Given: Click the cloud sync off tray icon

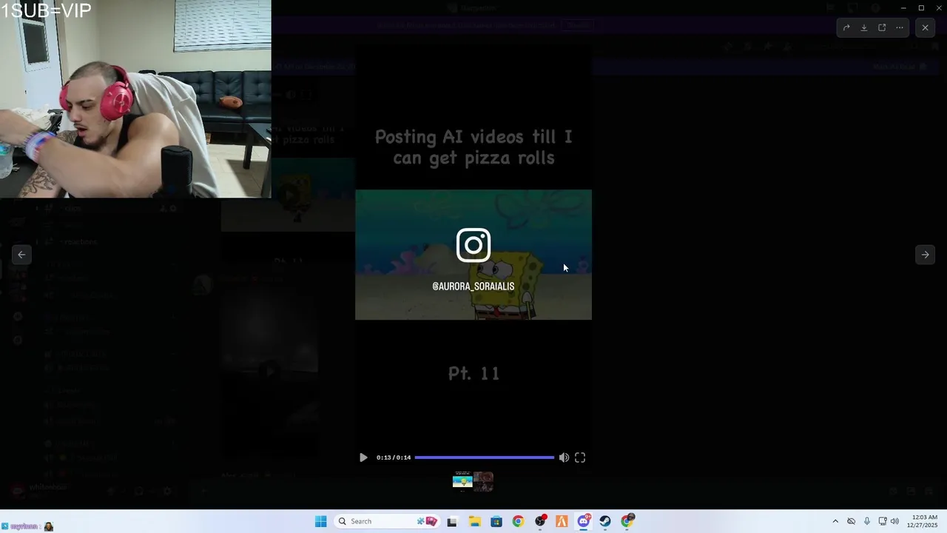Looking at the screenshot, I should pyautogui.click(x=851, y=521).
